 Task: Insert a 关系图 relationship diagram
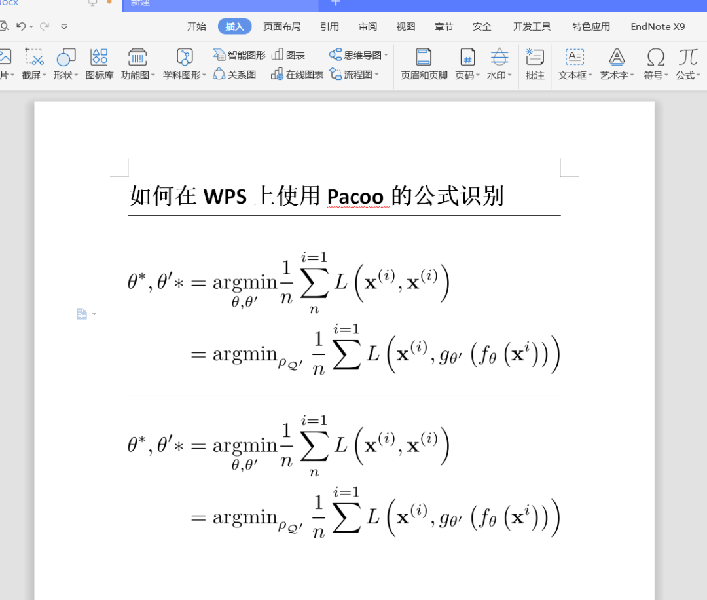[x=234, y=75]
